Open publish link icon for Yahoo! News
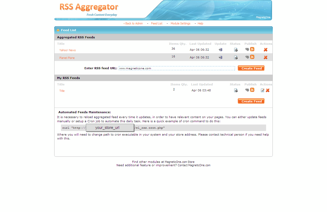This screenshot has height=212, width=327. pyautogui.click(x=247, y=49)
